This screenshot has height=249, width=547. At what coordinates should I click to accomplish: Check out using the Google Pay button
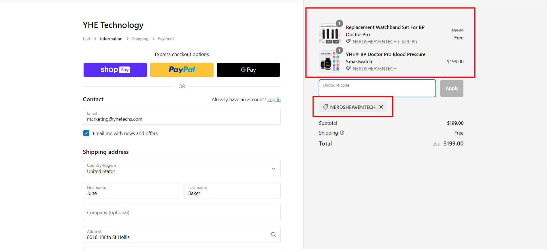(x=248, y=70)
